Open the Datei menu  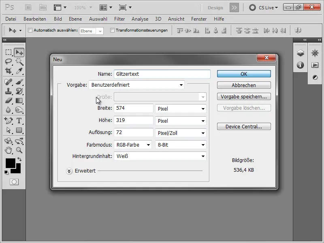11,19
